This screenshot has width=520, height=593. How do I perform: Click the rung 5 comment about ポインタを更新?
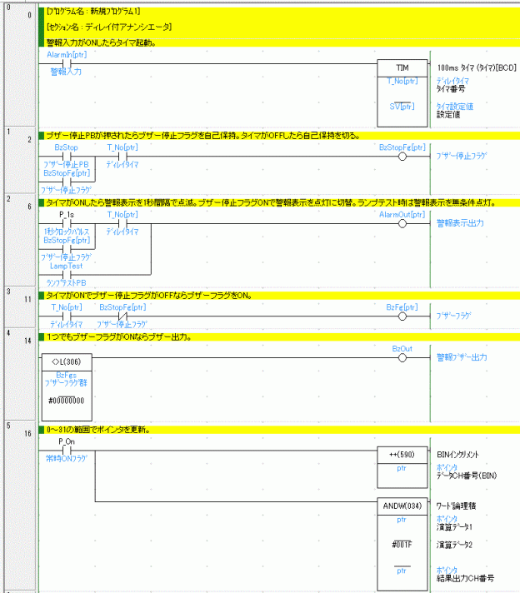coord(98,430)
